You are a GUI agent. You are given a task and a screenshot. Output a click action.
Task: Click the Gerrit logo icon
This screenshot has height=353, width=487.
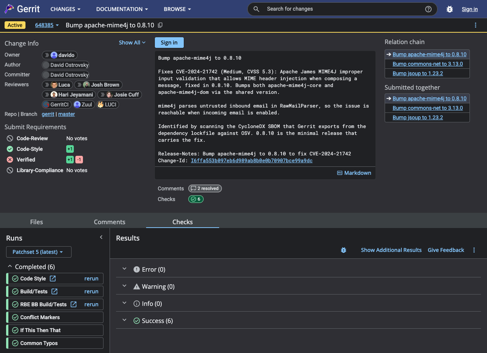pyautogui.click(x=10, y=9)
